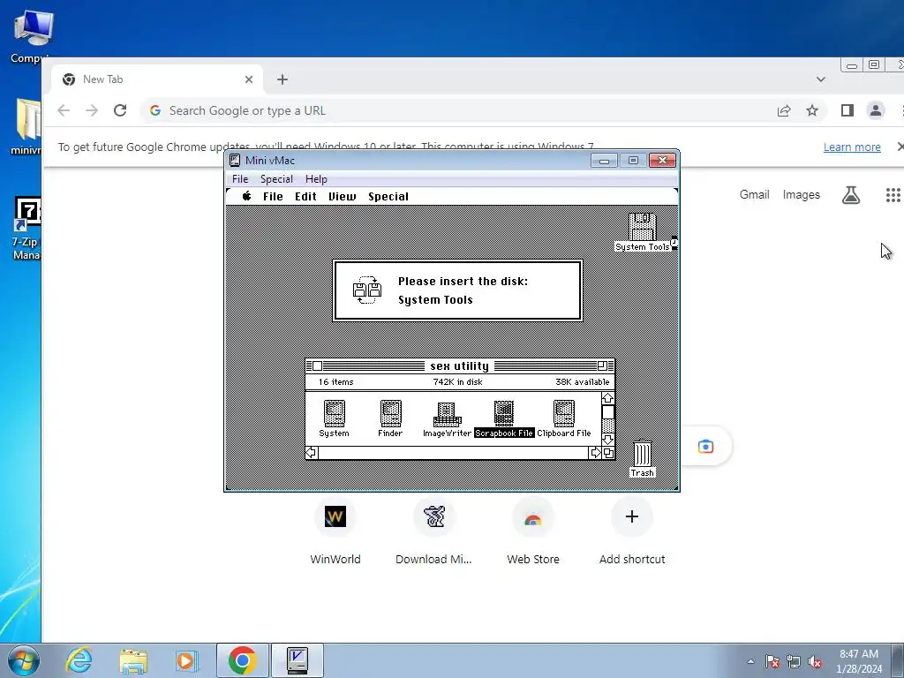Screen dimensions: 904x678
Task: Open the Windows Start menu
Action: tap(23, 660)
